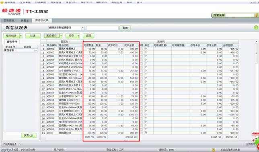Click the 【分类路径】 label at the bottom

pyautogui.click(x=9, y=144)
